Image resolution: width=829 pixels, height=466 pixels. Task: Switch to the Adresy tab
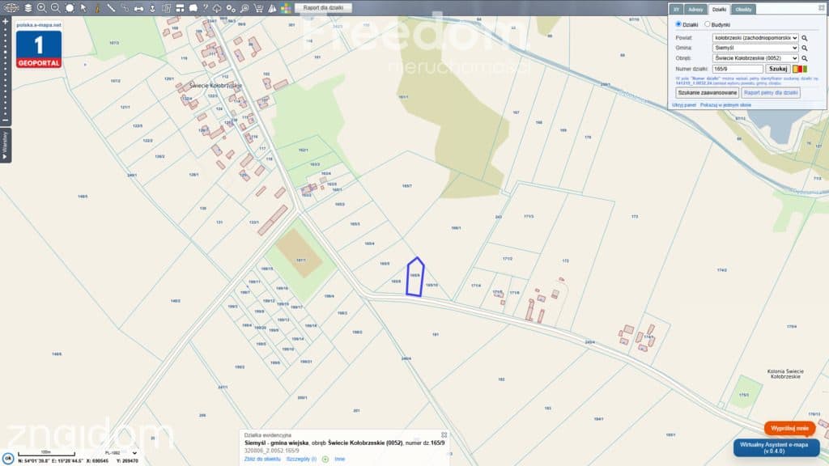[695, 10]
